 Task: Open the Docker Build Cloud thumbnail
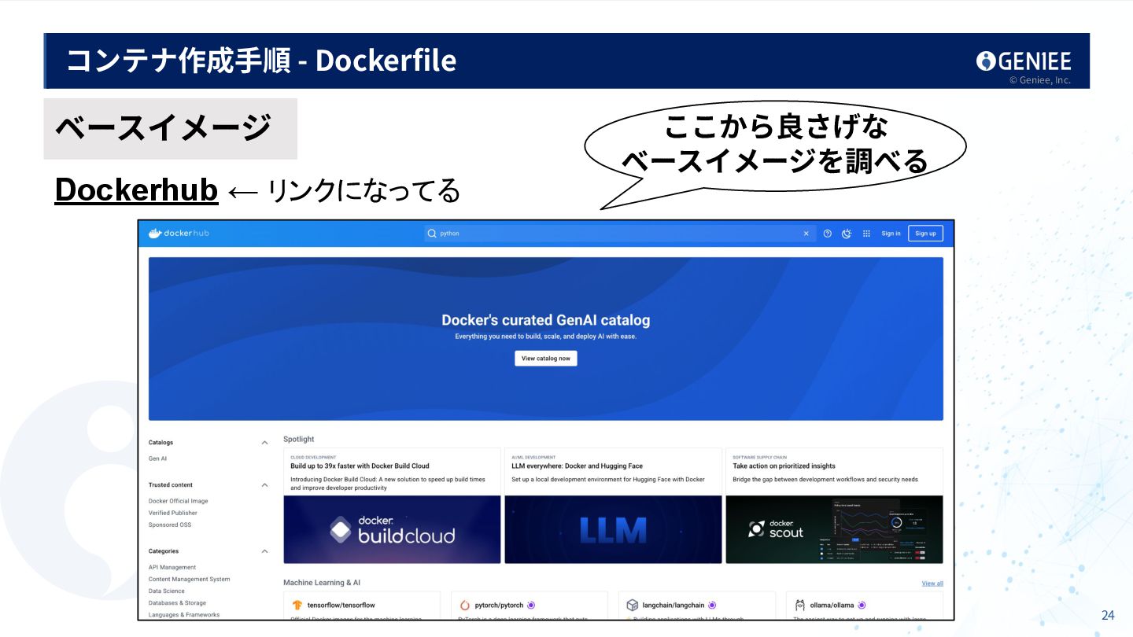click(x=392, y=529)
